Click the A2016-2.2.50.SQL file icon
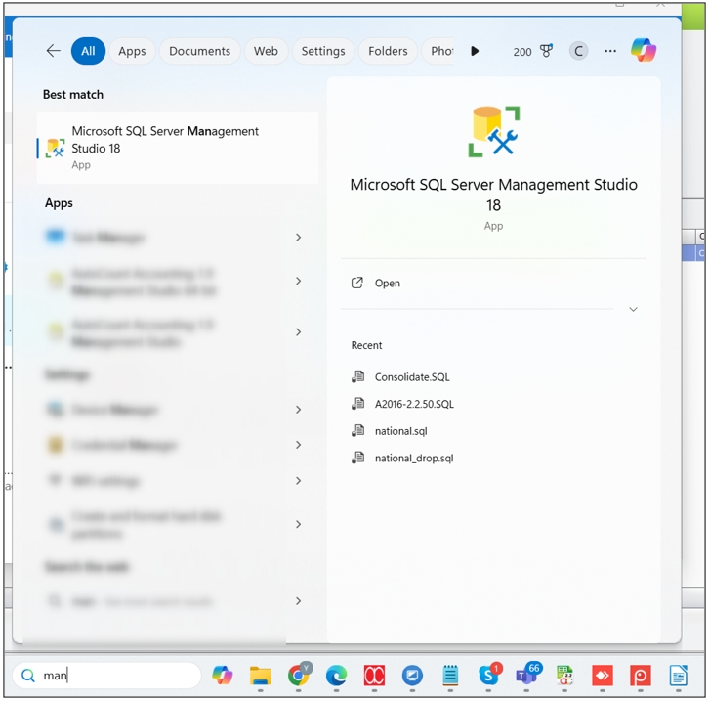The width and height of the screenshot is (709, 701). (x=357, y=403)
